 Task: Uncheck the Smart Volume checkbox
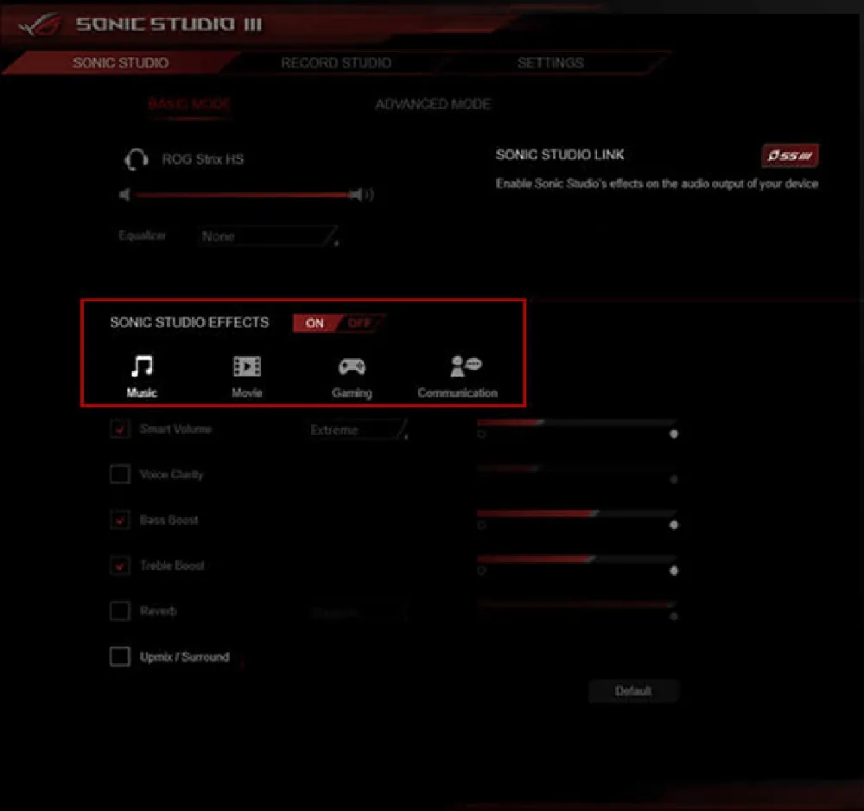[120, 429]
